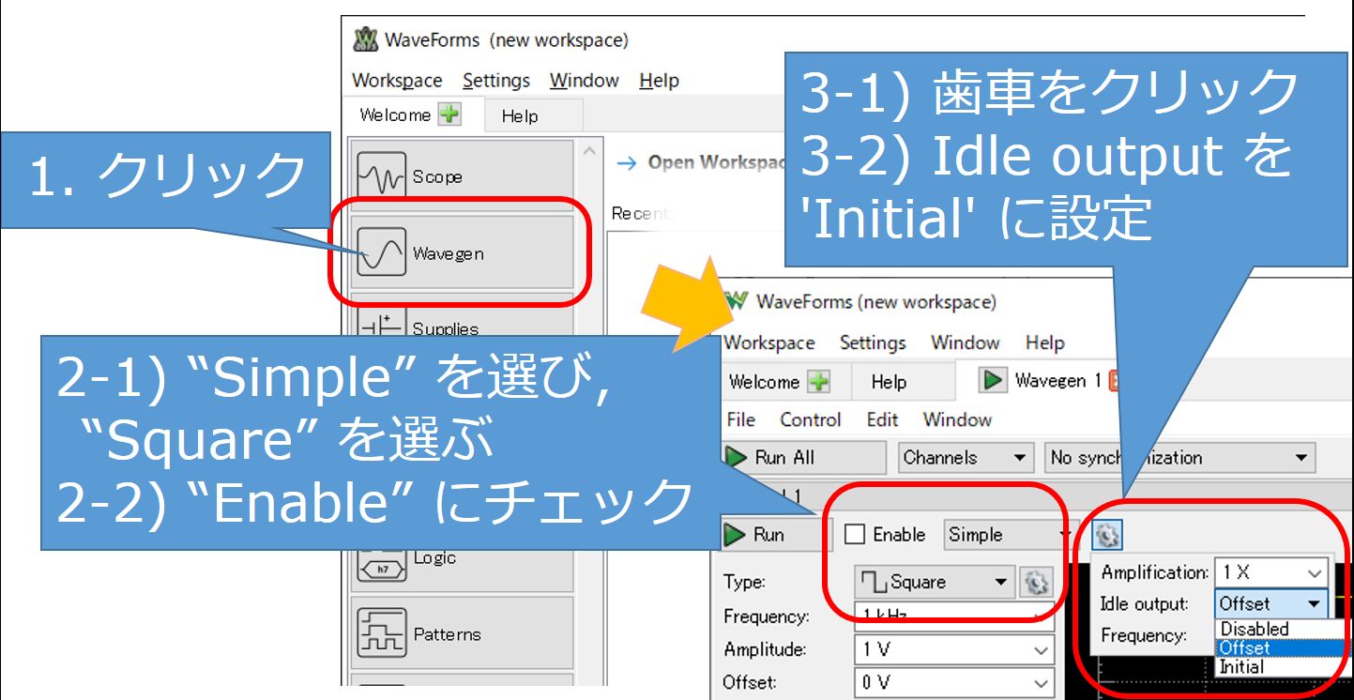The width and height of the screenshot is (1354, 700).
Task: Check the Enable checkbox
Action: pyautogui.click(x=855, y=535)
